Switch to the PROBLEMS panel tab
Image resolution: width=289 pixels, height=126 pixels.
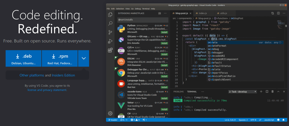tap(178, 91)
